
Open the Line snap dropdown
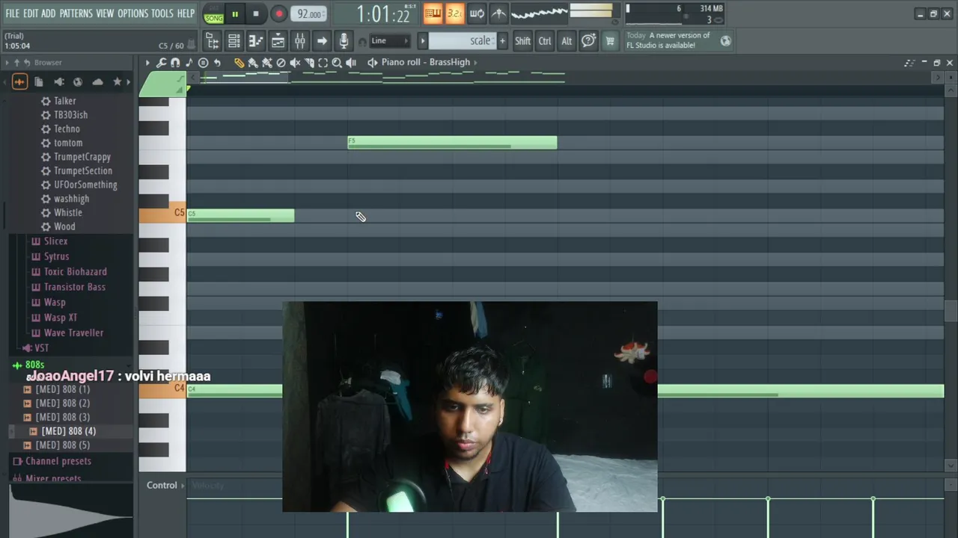(390, 41)
